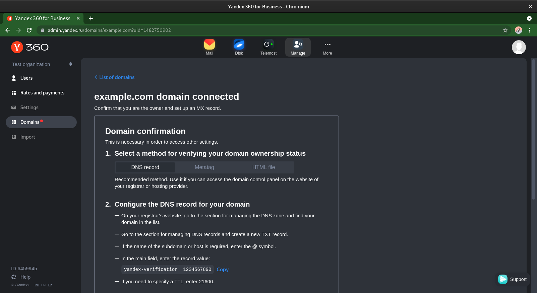
Task: Go forward with browser arrow
Action: pos(18,30)
